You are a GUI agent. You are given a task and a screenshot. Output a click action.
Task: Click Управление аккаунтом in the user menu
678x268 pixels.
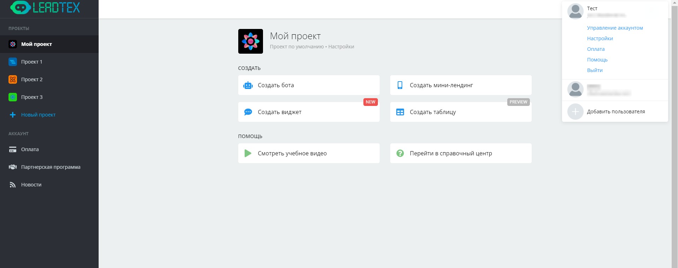[x=615, y=28]
